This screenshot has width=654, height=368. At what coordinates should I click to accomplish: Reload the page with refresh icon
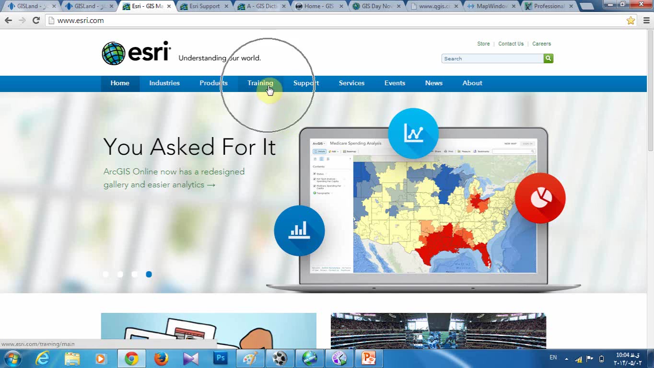pyautogui.click(x=36, y=20)
